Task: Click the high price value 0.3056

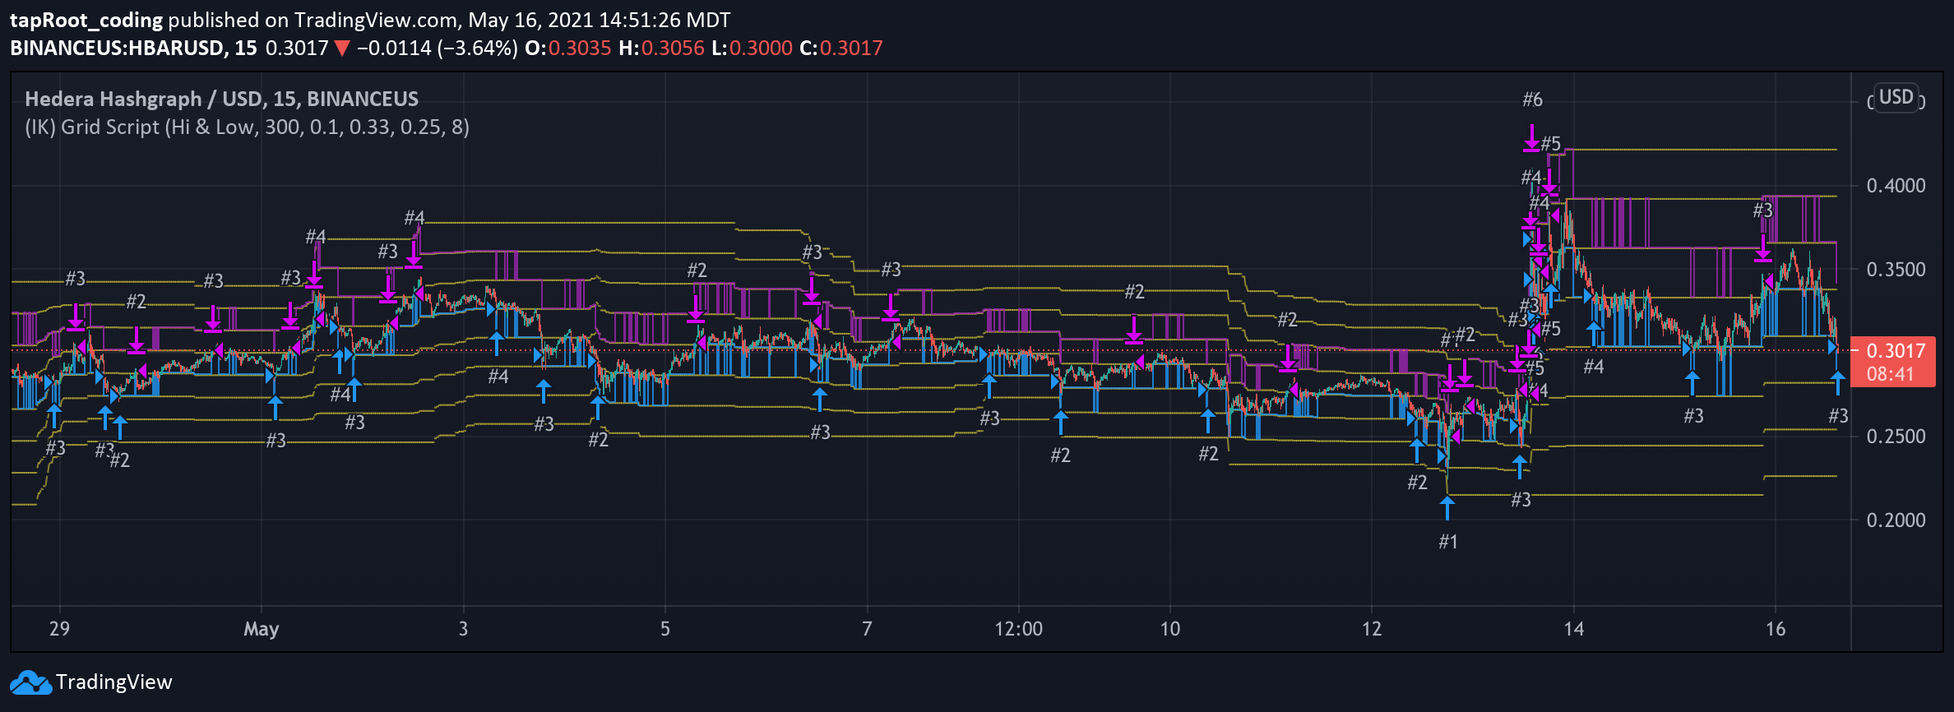Action: pyautogui.click(x=673, y=49)
